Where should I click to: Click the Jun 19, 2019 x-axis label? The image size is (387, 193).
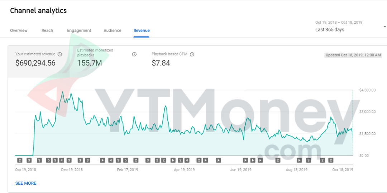(241, 170)
